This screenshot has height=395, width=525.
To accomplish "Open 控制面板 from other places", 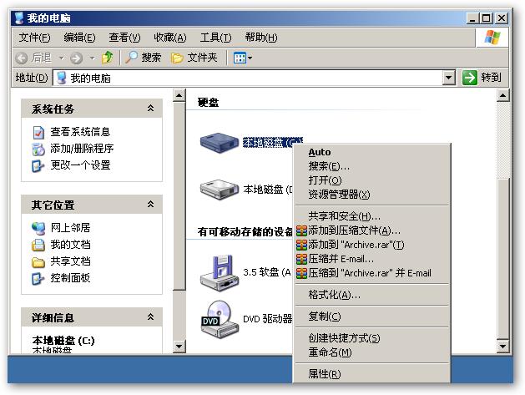I will 70,278.
